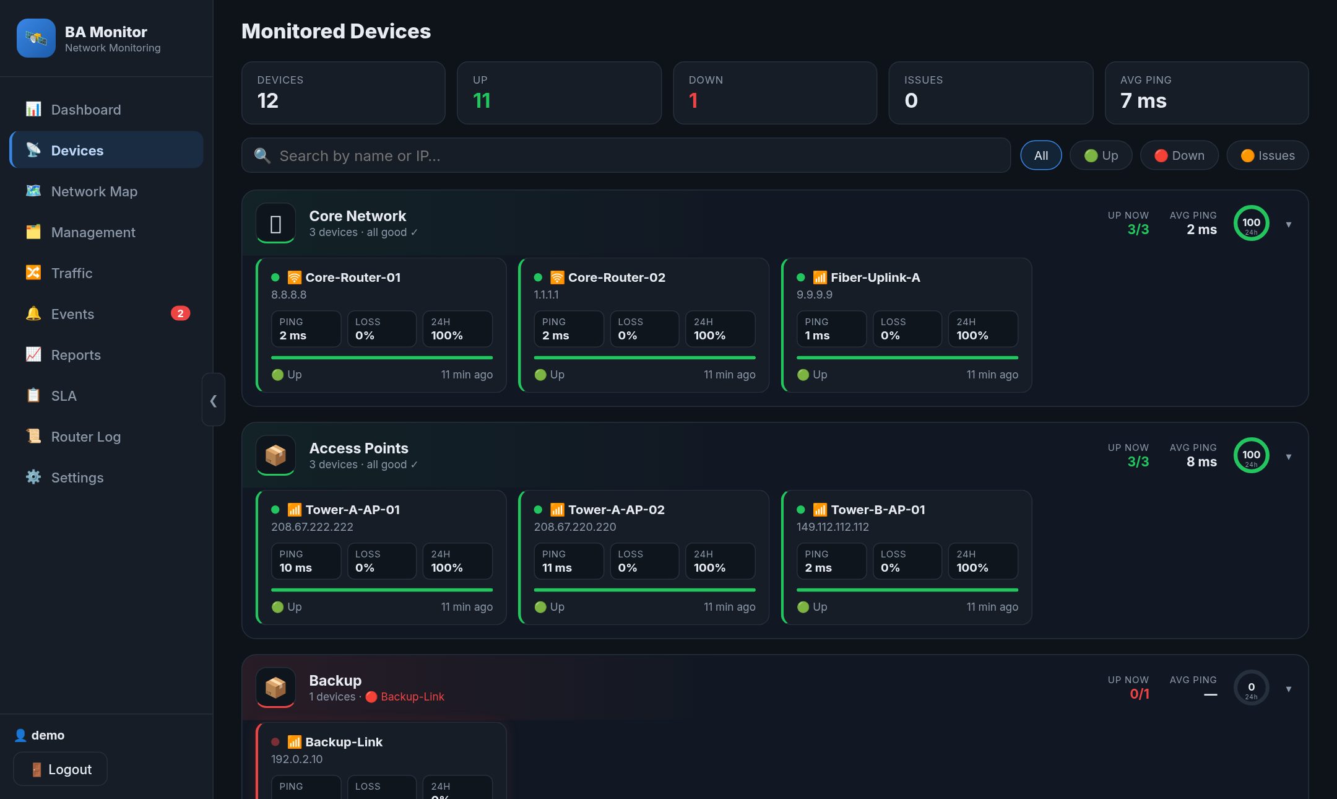Click the Traffic shuffle icon

click(x=33, y=273)
